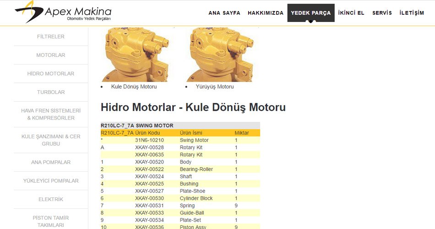Select part code 31N6-10210

click(150, 140)
